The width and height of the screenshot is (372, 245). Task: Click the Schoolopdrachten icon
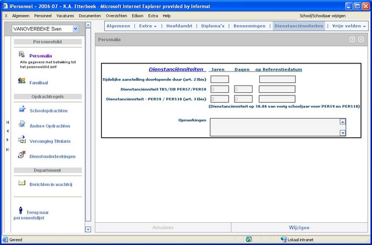[22, 109]
